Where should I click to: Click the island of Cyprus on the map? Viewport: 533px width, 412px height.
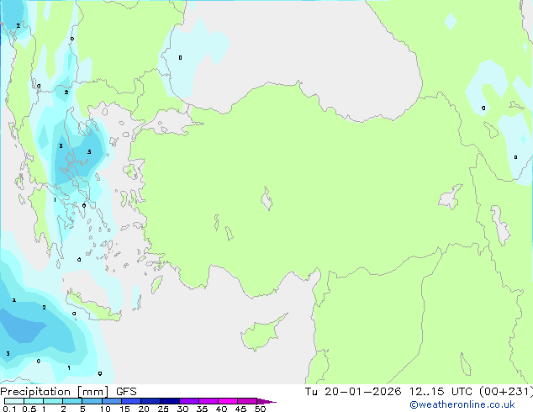261,333
